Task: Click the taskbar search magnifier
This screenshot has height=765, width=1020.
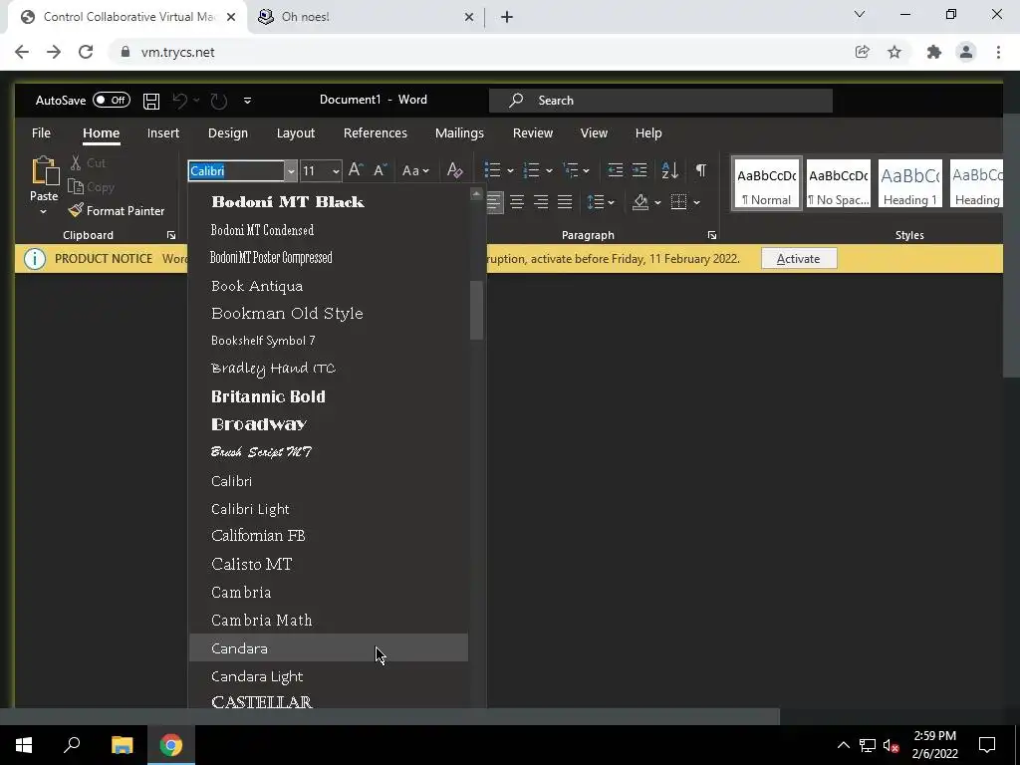Action: pyautogui.click(x=72, y=745)
